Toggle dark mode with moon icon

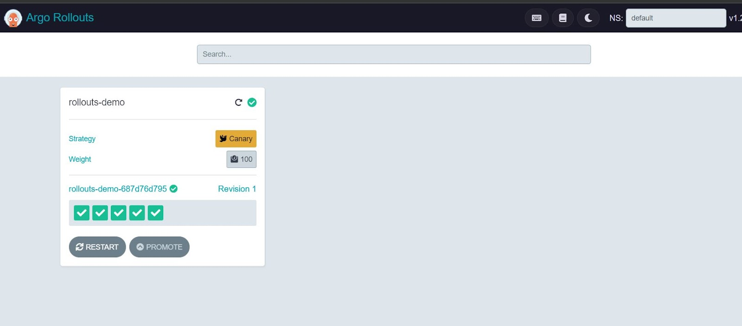pyautogui.click(x=588, y=18)
